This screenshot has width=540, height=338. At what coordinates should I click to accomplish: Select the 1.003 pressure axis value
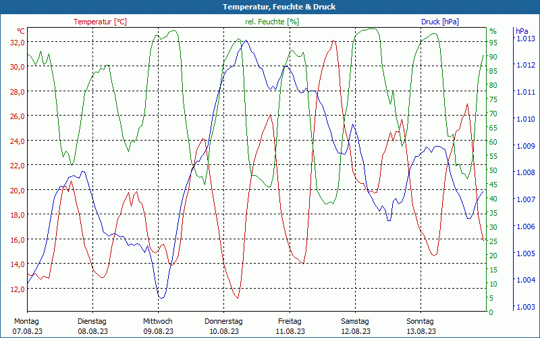525,307
